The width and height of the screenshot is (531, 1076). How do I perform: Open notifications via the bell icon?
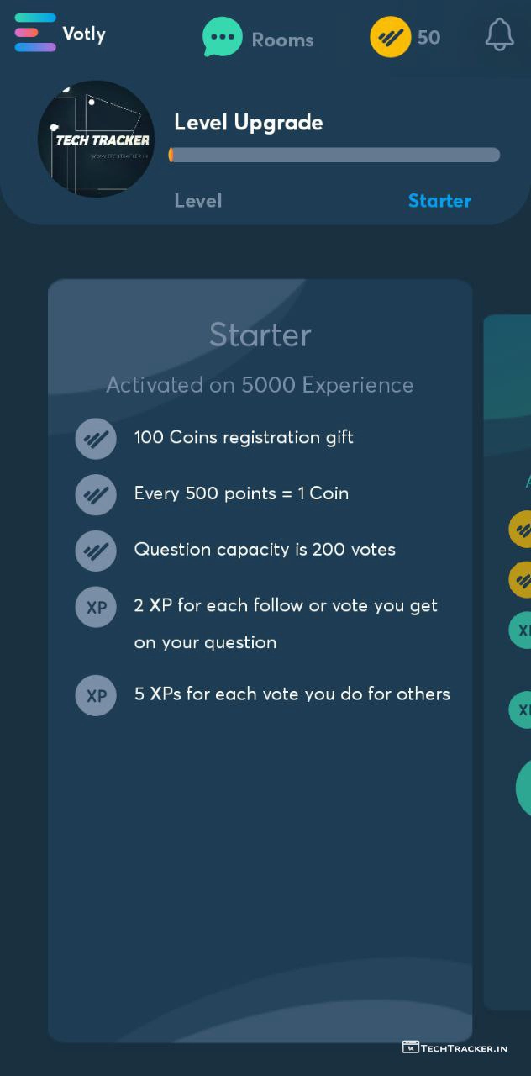click(x=499, y=35)
